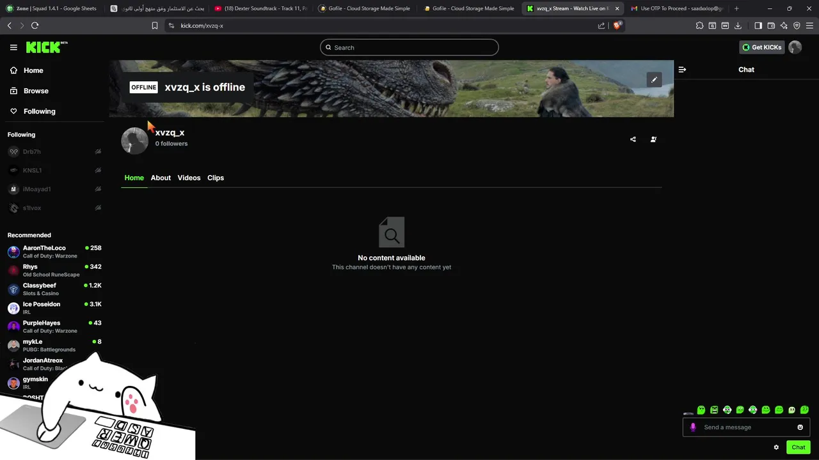Open recommended channel PurpleHayes

(x=54, y=326)
